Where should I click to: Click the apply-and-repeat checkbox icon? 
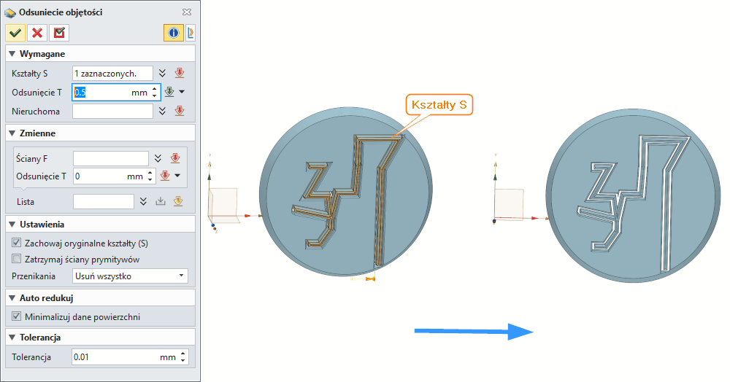[59, 33]
